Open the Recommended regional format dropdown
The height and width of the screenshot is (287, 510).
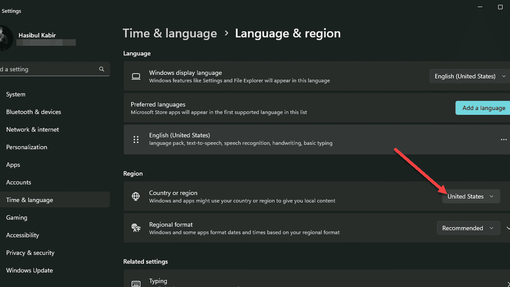tap(469, 228)
